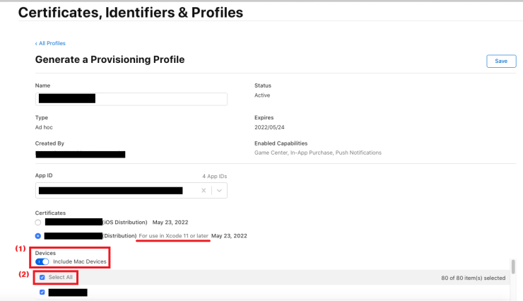Click the Generate a Provisioning Profile heading

(110, 60)
